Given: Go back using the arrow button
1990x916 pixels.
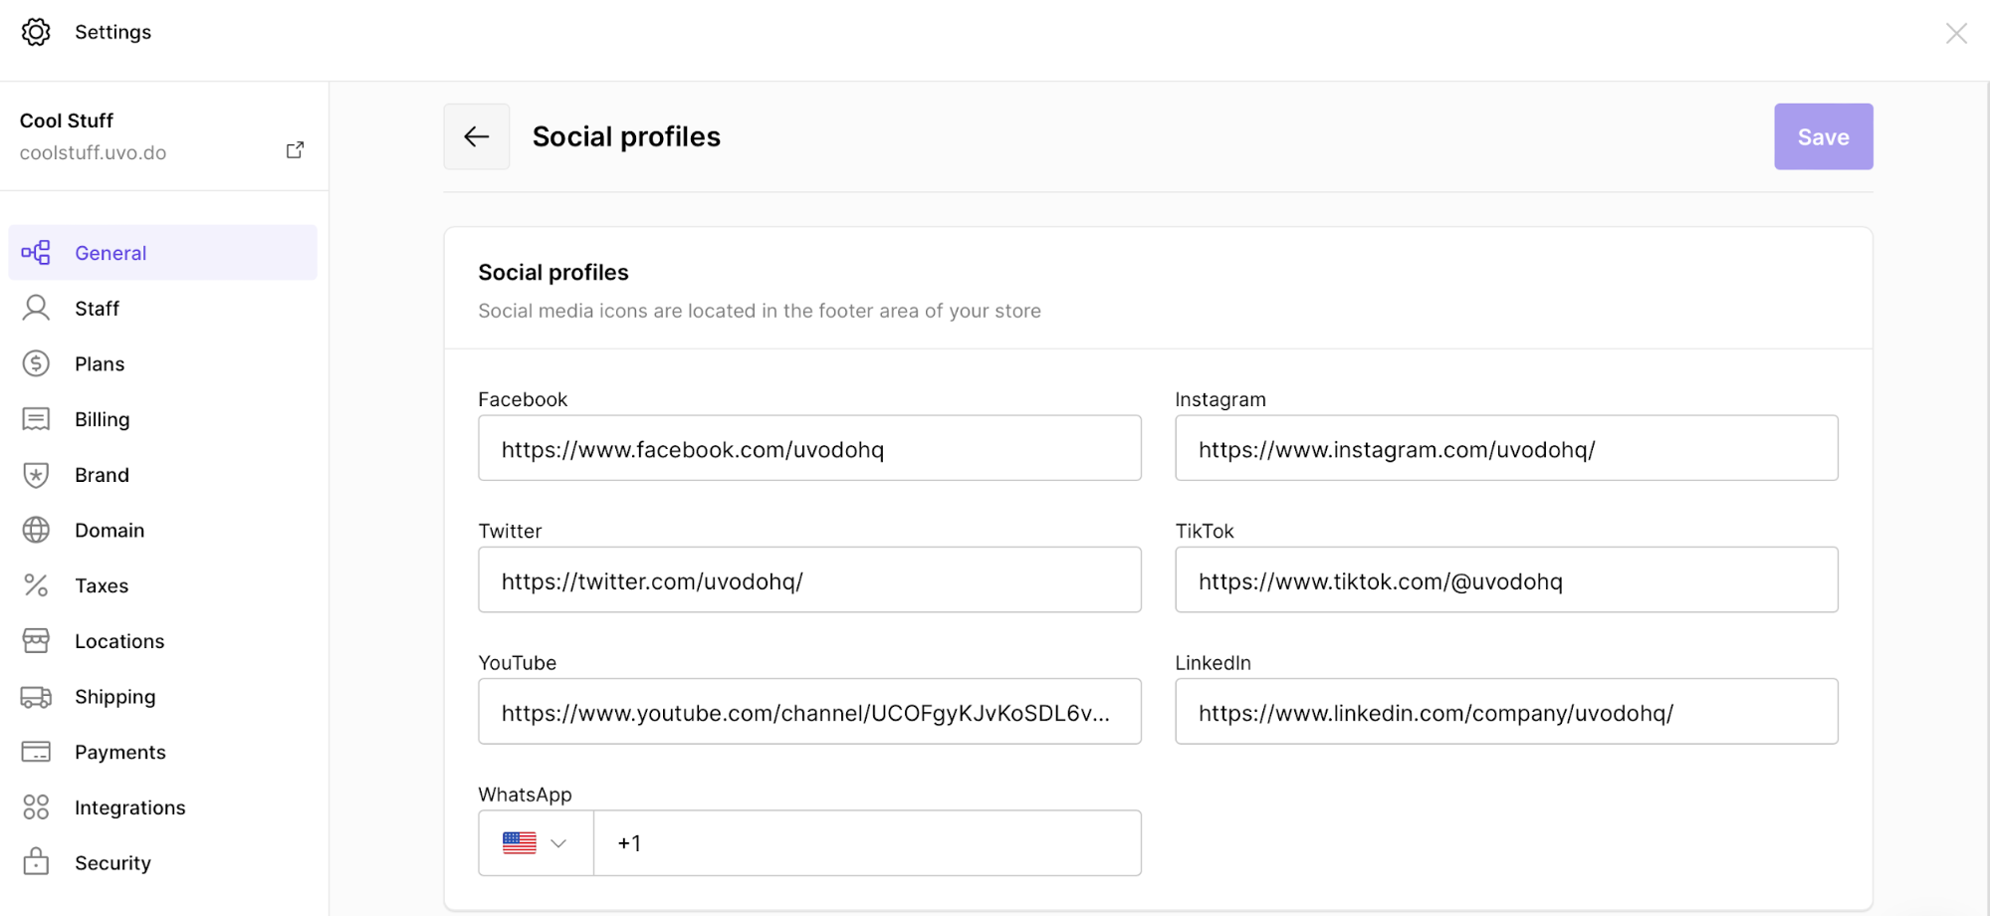Looking at the screenshot, I should (476, 136).
